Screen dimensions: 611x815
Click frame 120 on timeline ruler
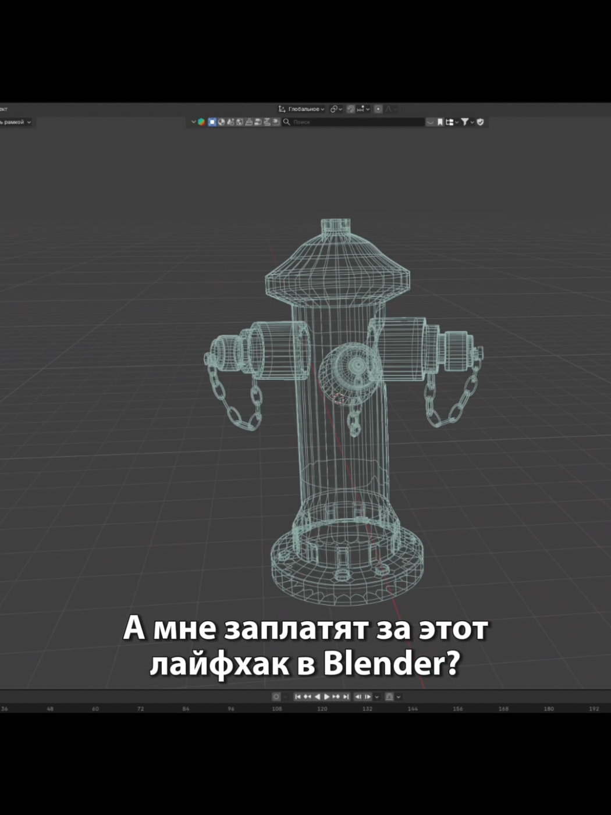pos(322,709)
